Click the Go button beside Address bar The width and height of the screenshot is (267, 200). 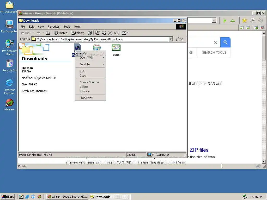point(180,39)
